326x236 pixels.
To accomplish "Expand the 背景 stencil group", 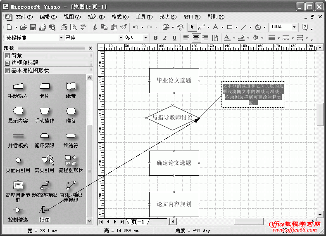I will (x=17, y=55).
